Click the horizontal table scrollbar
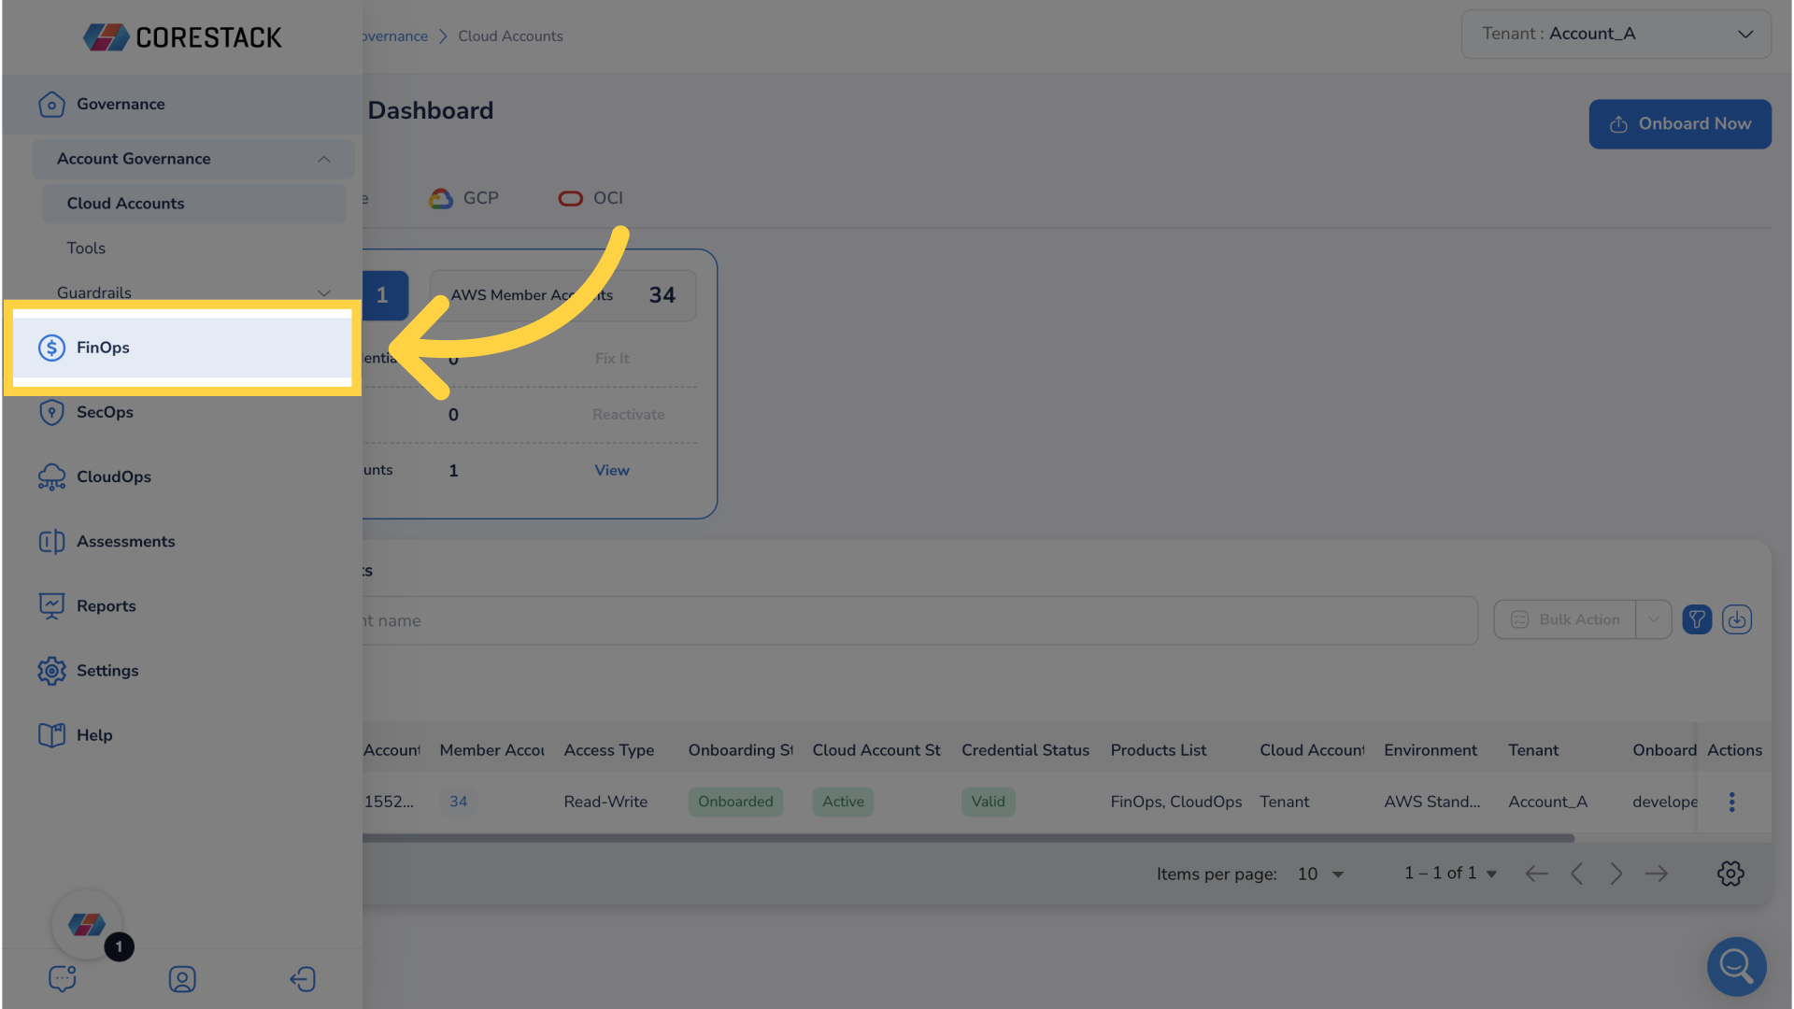This screenshot has width=1794, height=1009. (x=968, y=838)
